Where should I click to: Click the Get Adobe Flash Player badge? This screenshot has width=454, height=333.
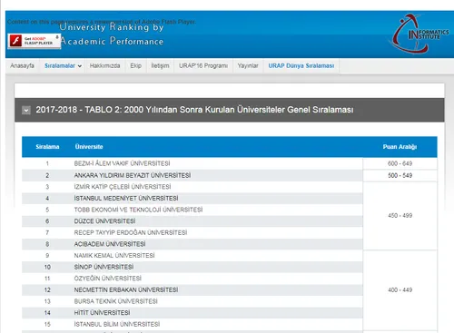pyautogui.click(x=34, y=41)
